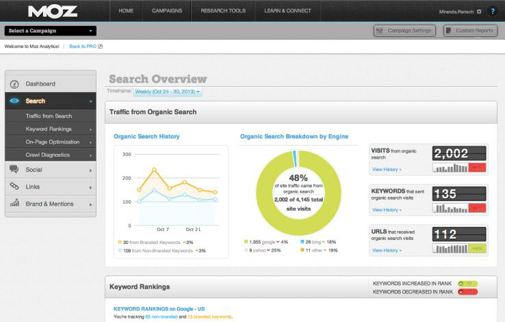505x322 pixels.
Task: Click the red Keywords Decreased in Rank badge
Action: [x=467, y=292]
